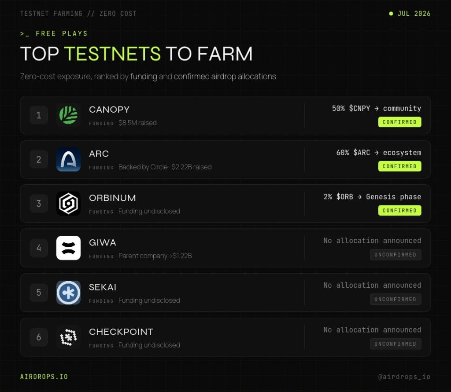The width and height of the screenshot is (451, 392).
Task: Select the Orbinum hexagon logo
Action: pos(68,204)
